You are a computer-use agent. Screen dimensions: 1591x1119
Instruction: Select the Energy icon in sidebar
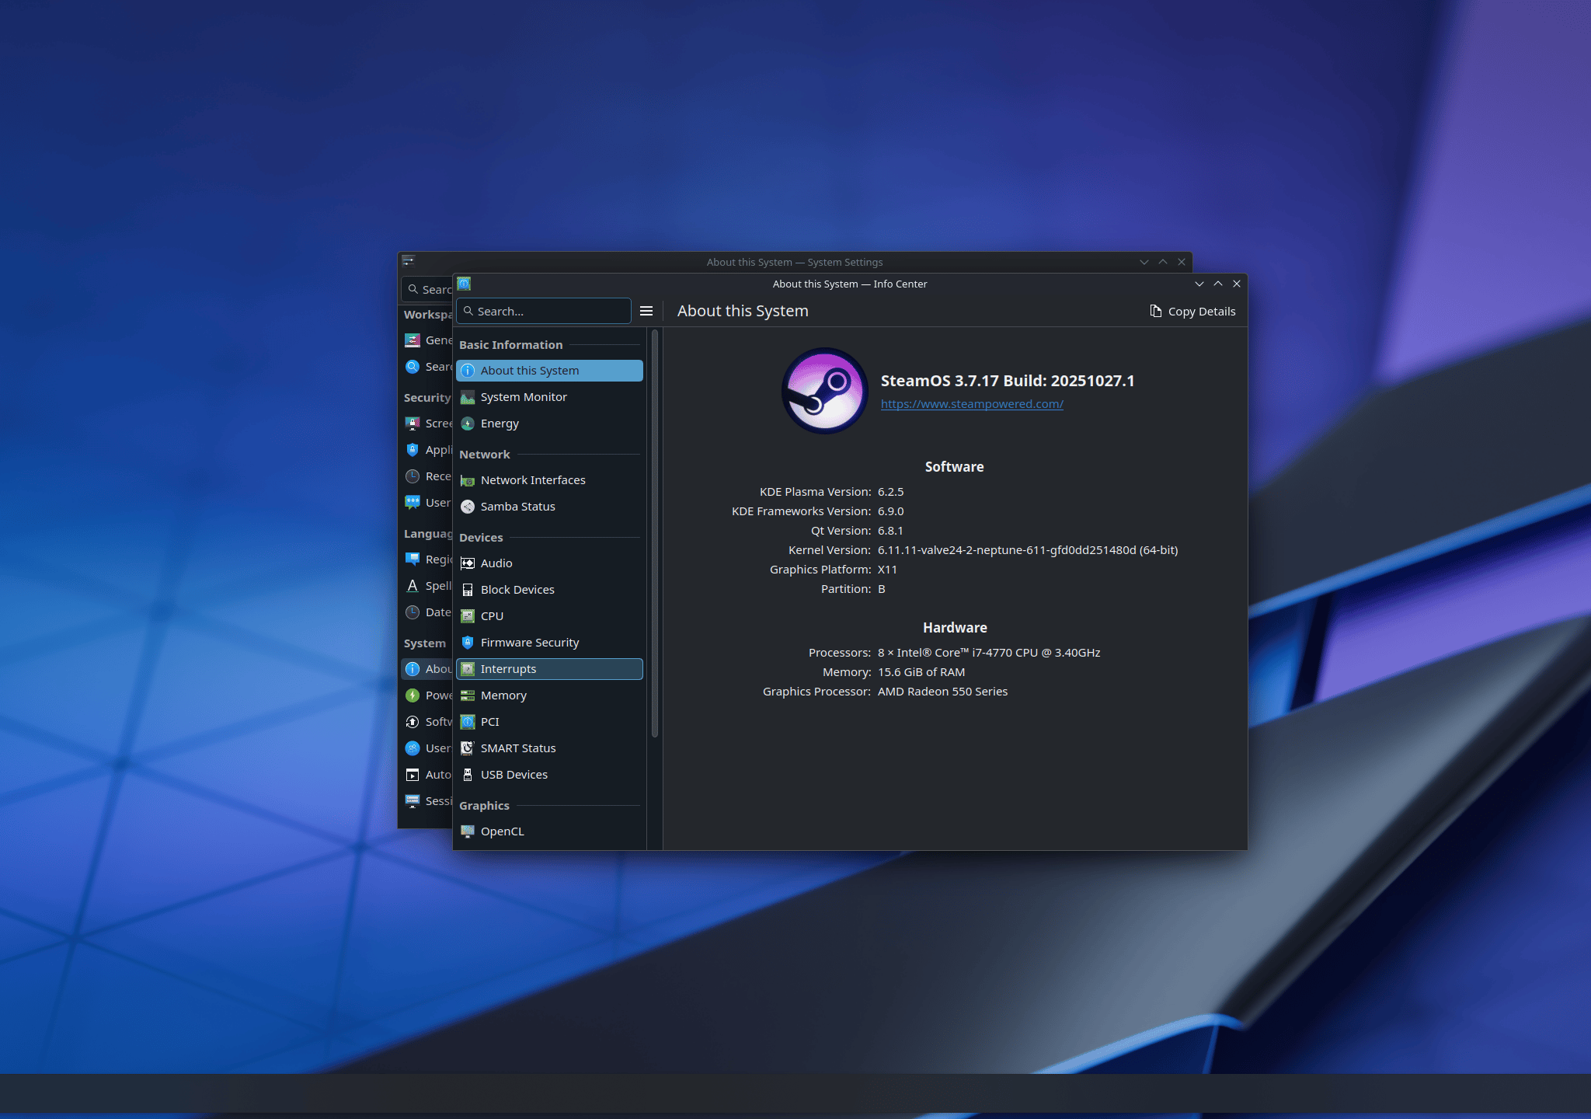468,424
